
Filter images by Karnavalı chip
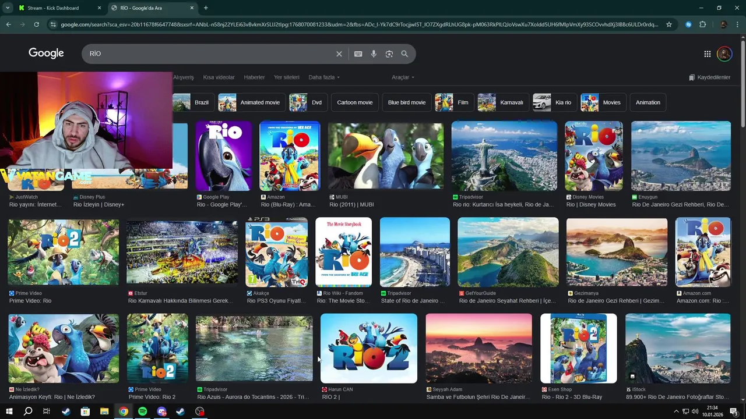coord(504,102)
